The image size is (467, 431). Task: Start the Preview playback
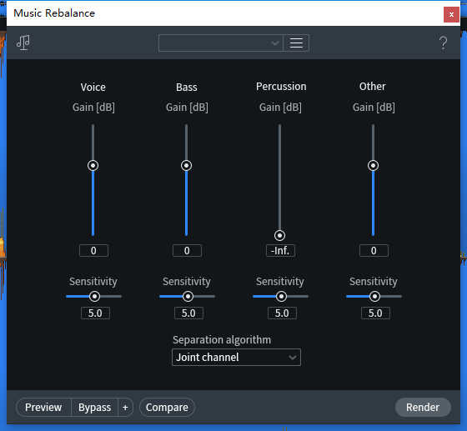click(43, 407)
